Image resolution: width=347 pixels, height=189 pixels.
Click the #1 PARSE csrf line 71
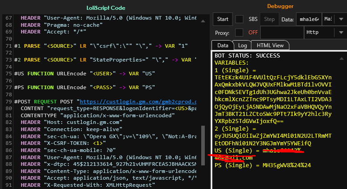click(x=101, y=46)
